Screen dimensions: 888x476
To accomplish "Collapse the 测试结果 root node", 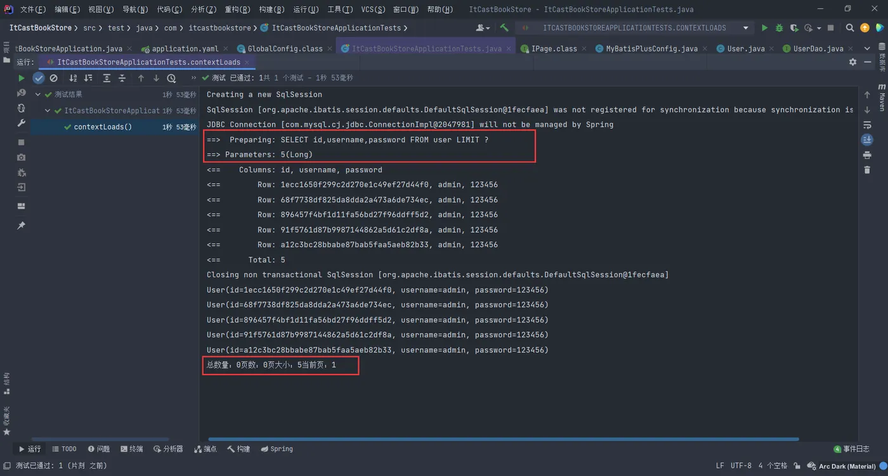I will [x=38, y=94].
